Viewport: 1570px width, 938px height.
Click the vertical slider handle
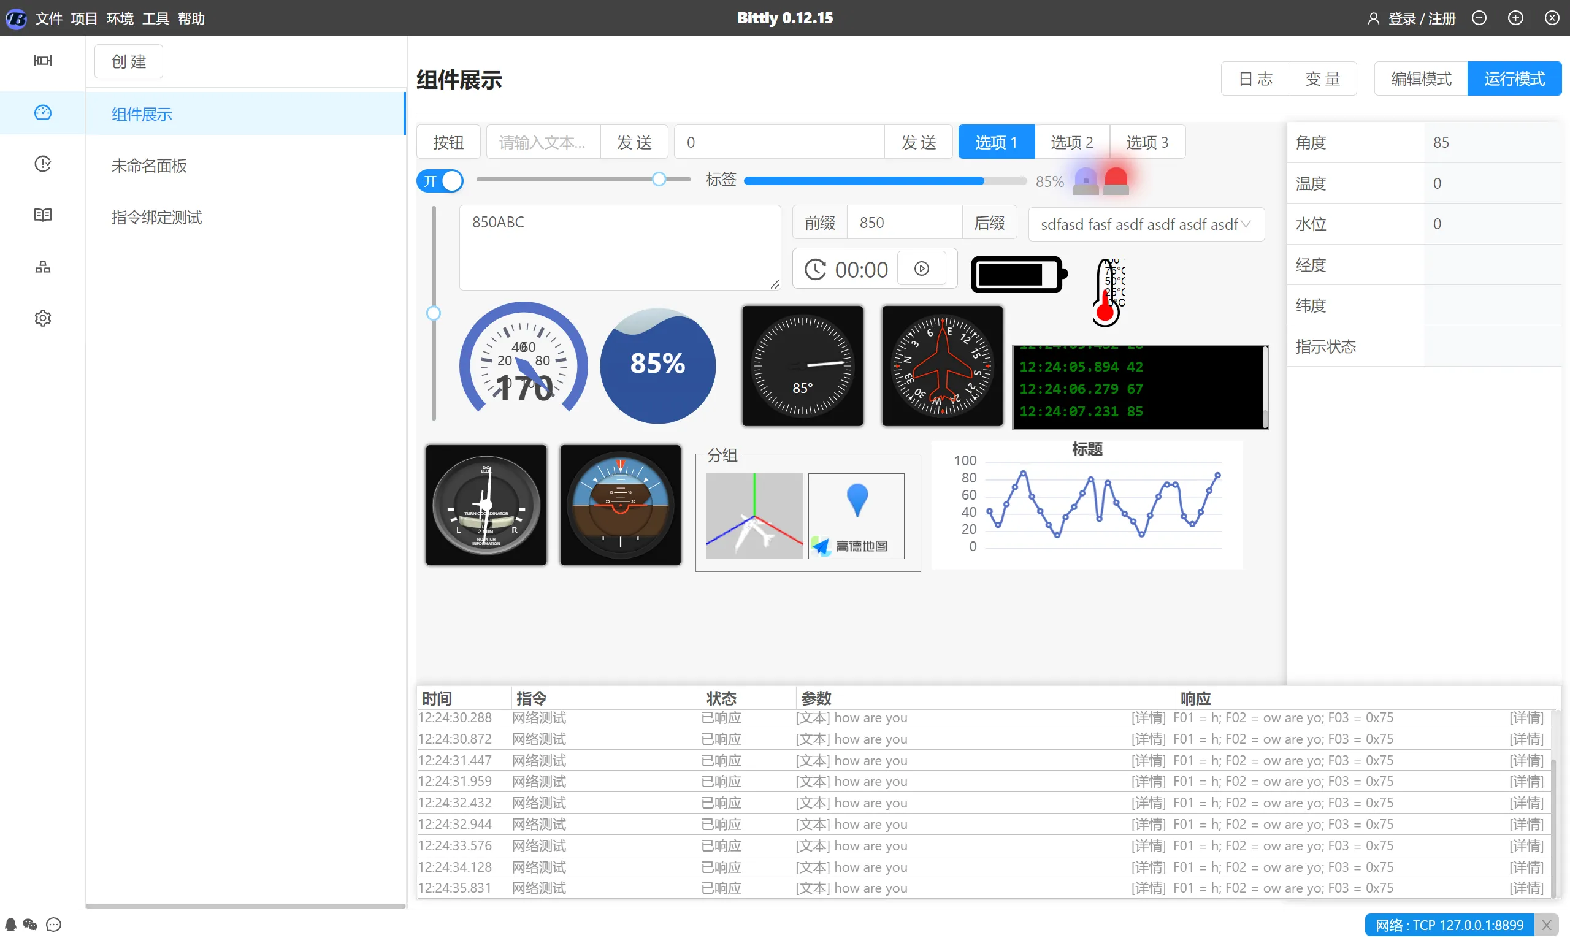[434, 313]
